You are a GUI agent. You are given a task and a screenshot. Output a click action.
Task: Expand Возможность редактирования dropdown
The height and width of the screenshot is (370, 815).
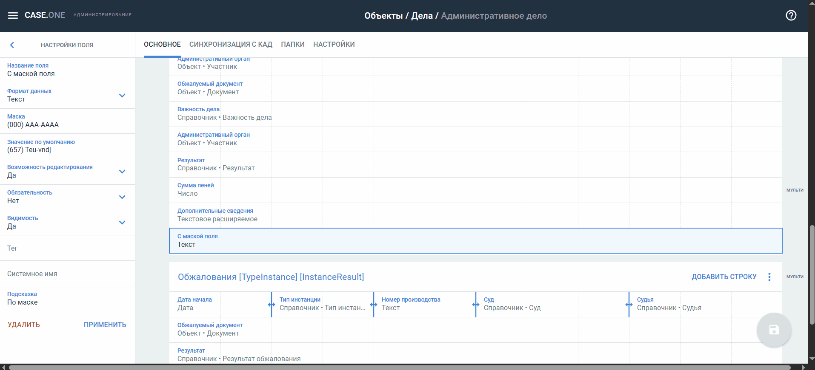coord(122,172)
